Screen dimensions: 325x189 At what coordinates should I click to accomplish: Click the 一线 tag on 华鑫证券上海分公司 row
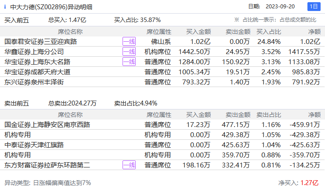[129, 52]
